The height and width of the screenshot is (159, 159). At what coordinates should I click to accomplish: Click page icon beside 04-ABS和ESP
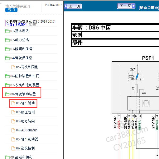click(x=13, y=130)
